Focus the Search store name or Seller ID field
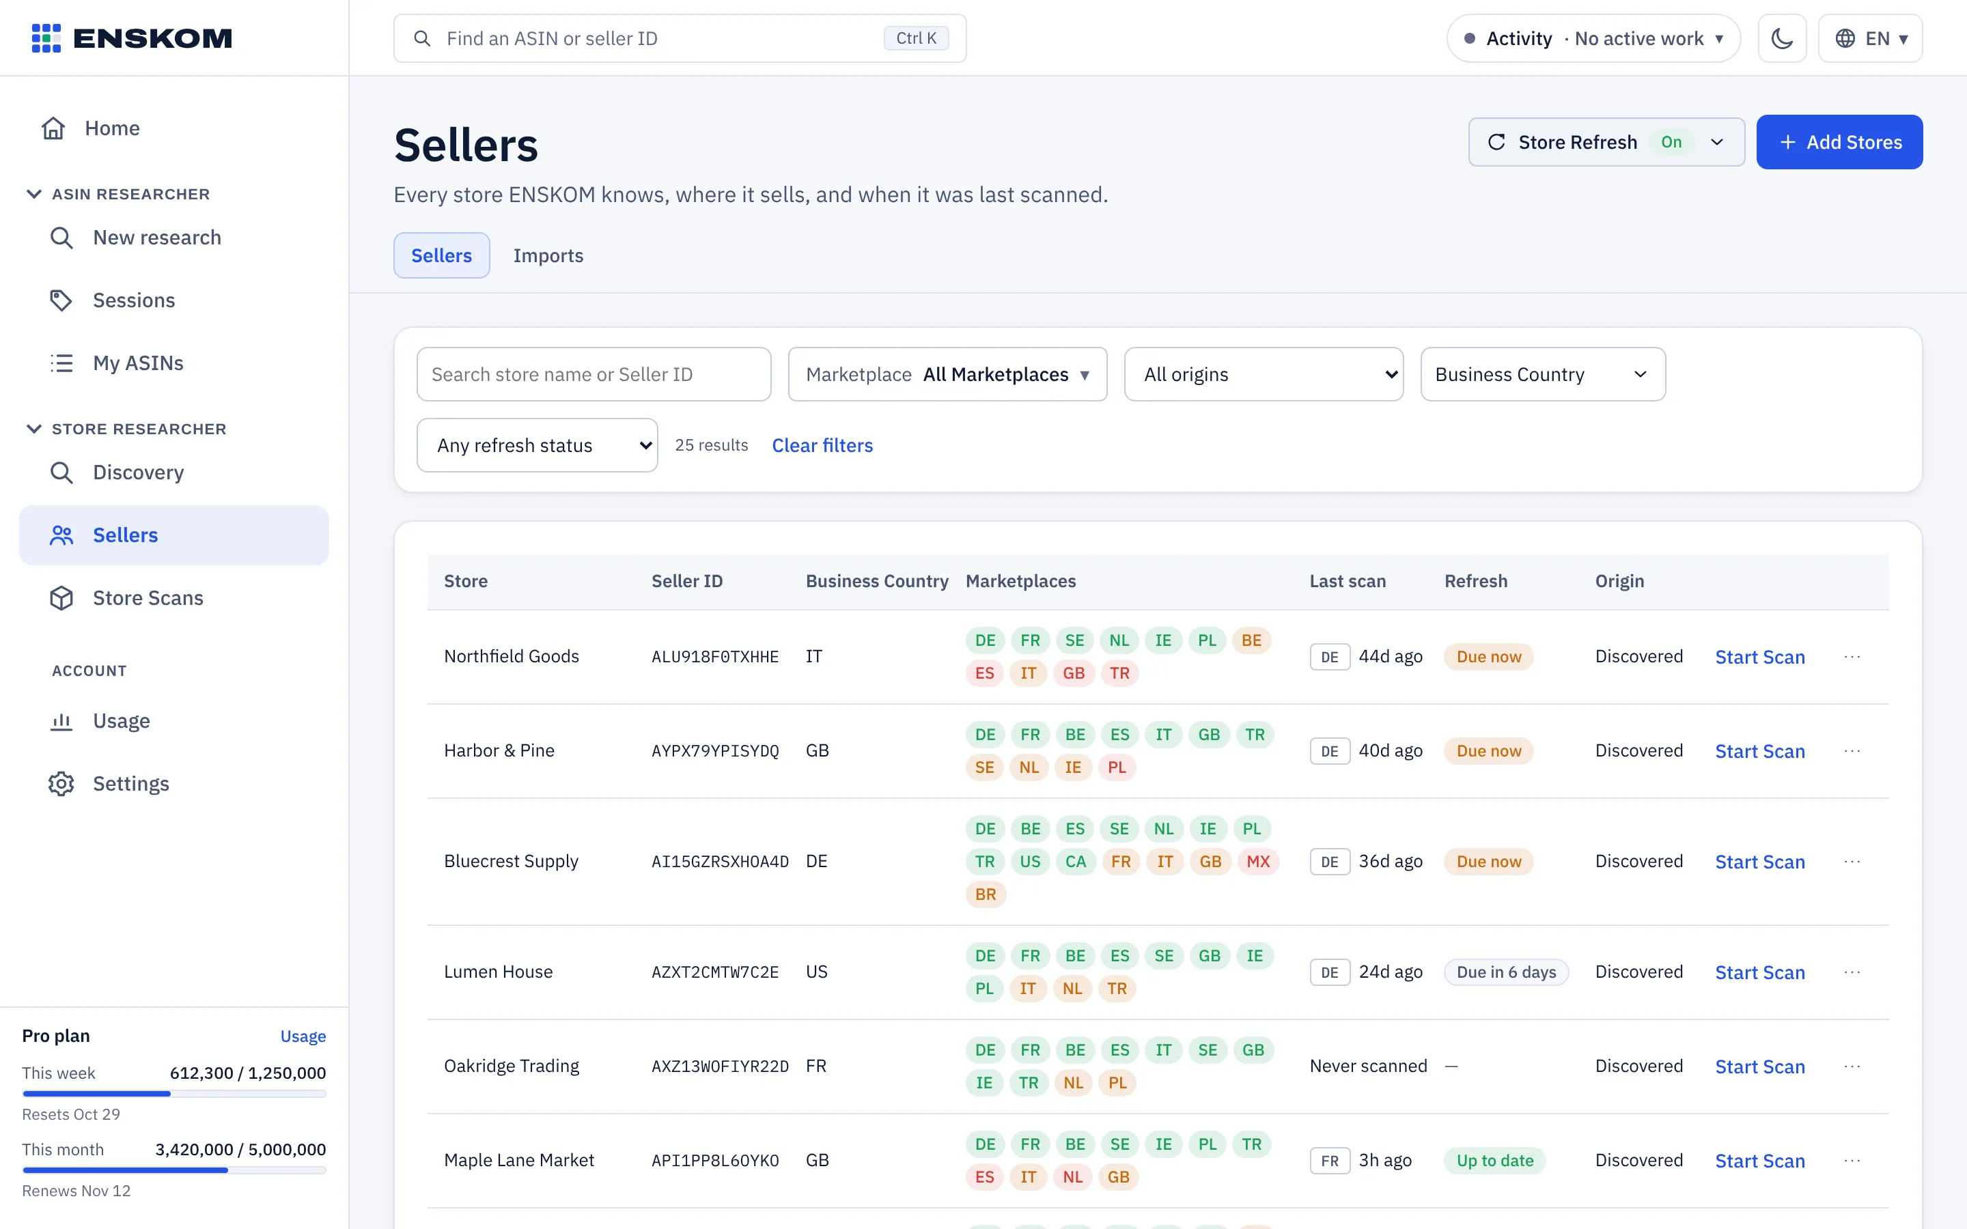 [594, 375]
